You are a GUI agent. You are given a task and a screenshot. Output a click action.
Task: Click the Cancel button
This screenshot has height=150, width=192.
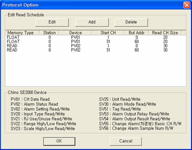coord(126,141)
